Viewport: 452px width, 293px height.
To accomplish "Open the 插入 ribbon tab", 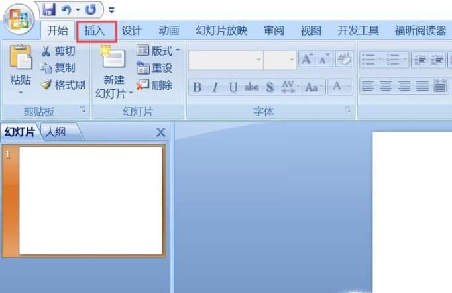I will [x=96, y=31].
